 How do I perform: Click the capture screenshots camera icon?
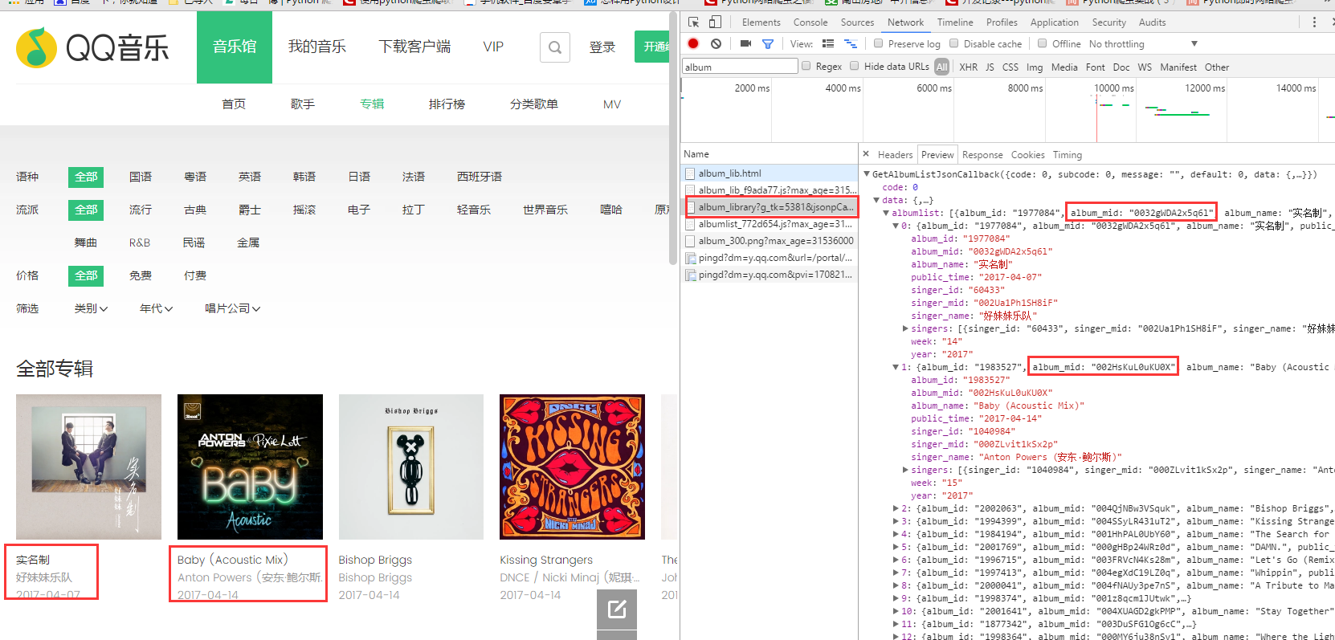(x=745, y=43)
